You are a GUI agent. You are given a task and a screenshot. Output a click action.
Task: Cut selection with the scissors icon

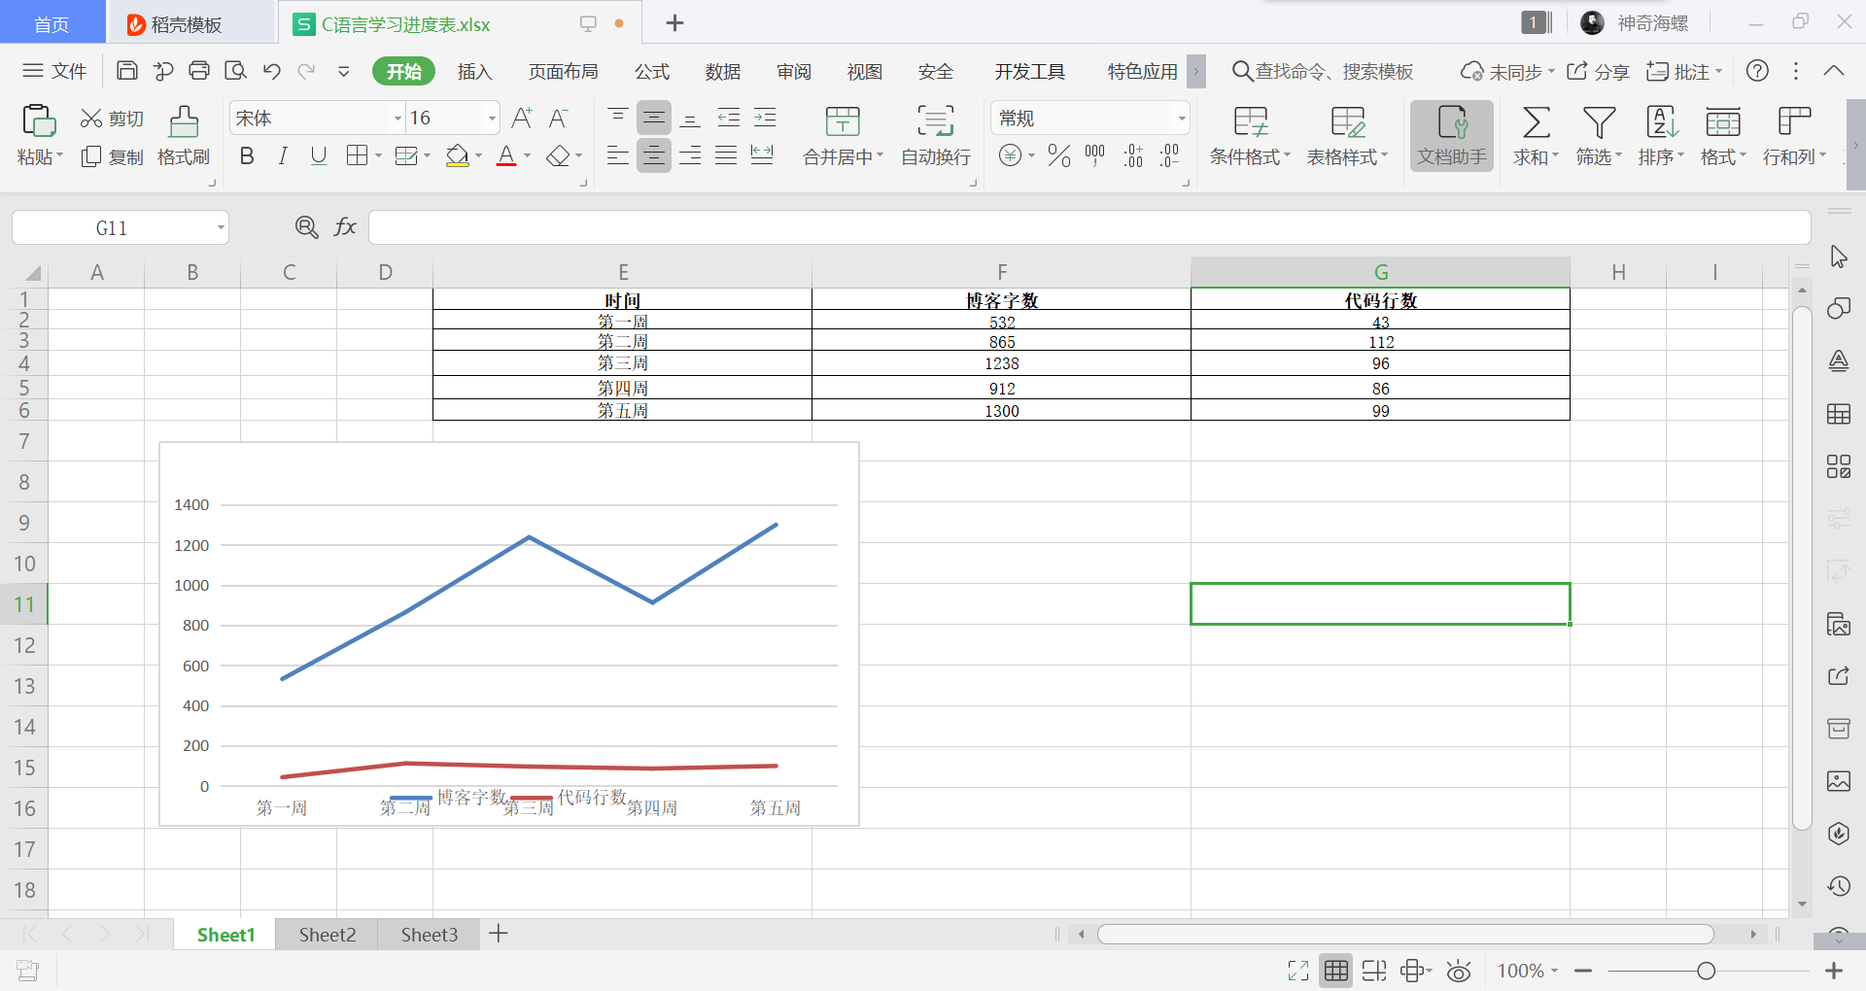91,119
